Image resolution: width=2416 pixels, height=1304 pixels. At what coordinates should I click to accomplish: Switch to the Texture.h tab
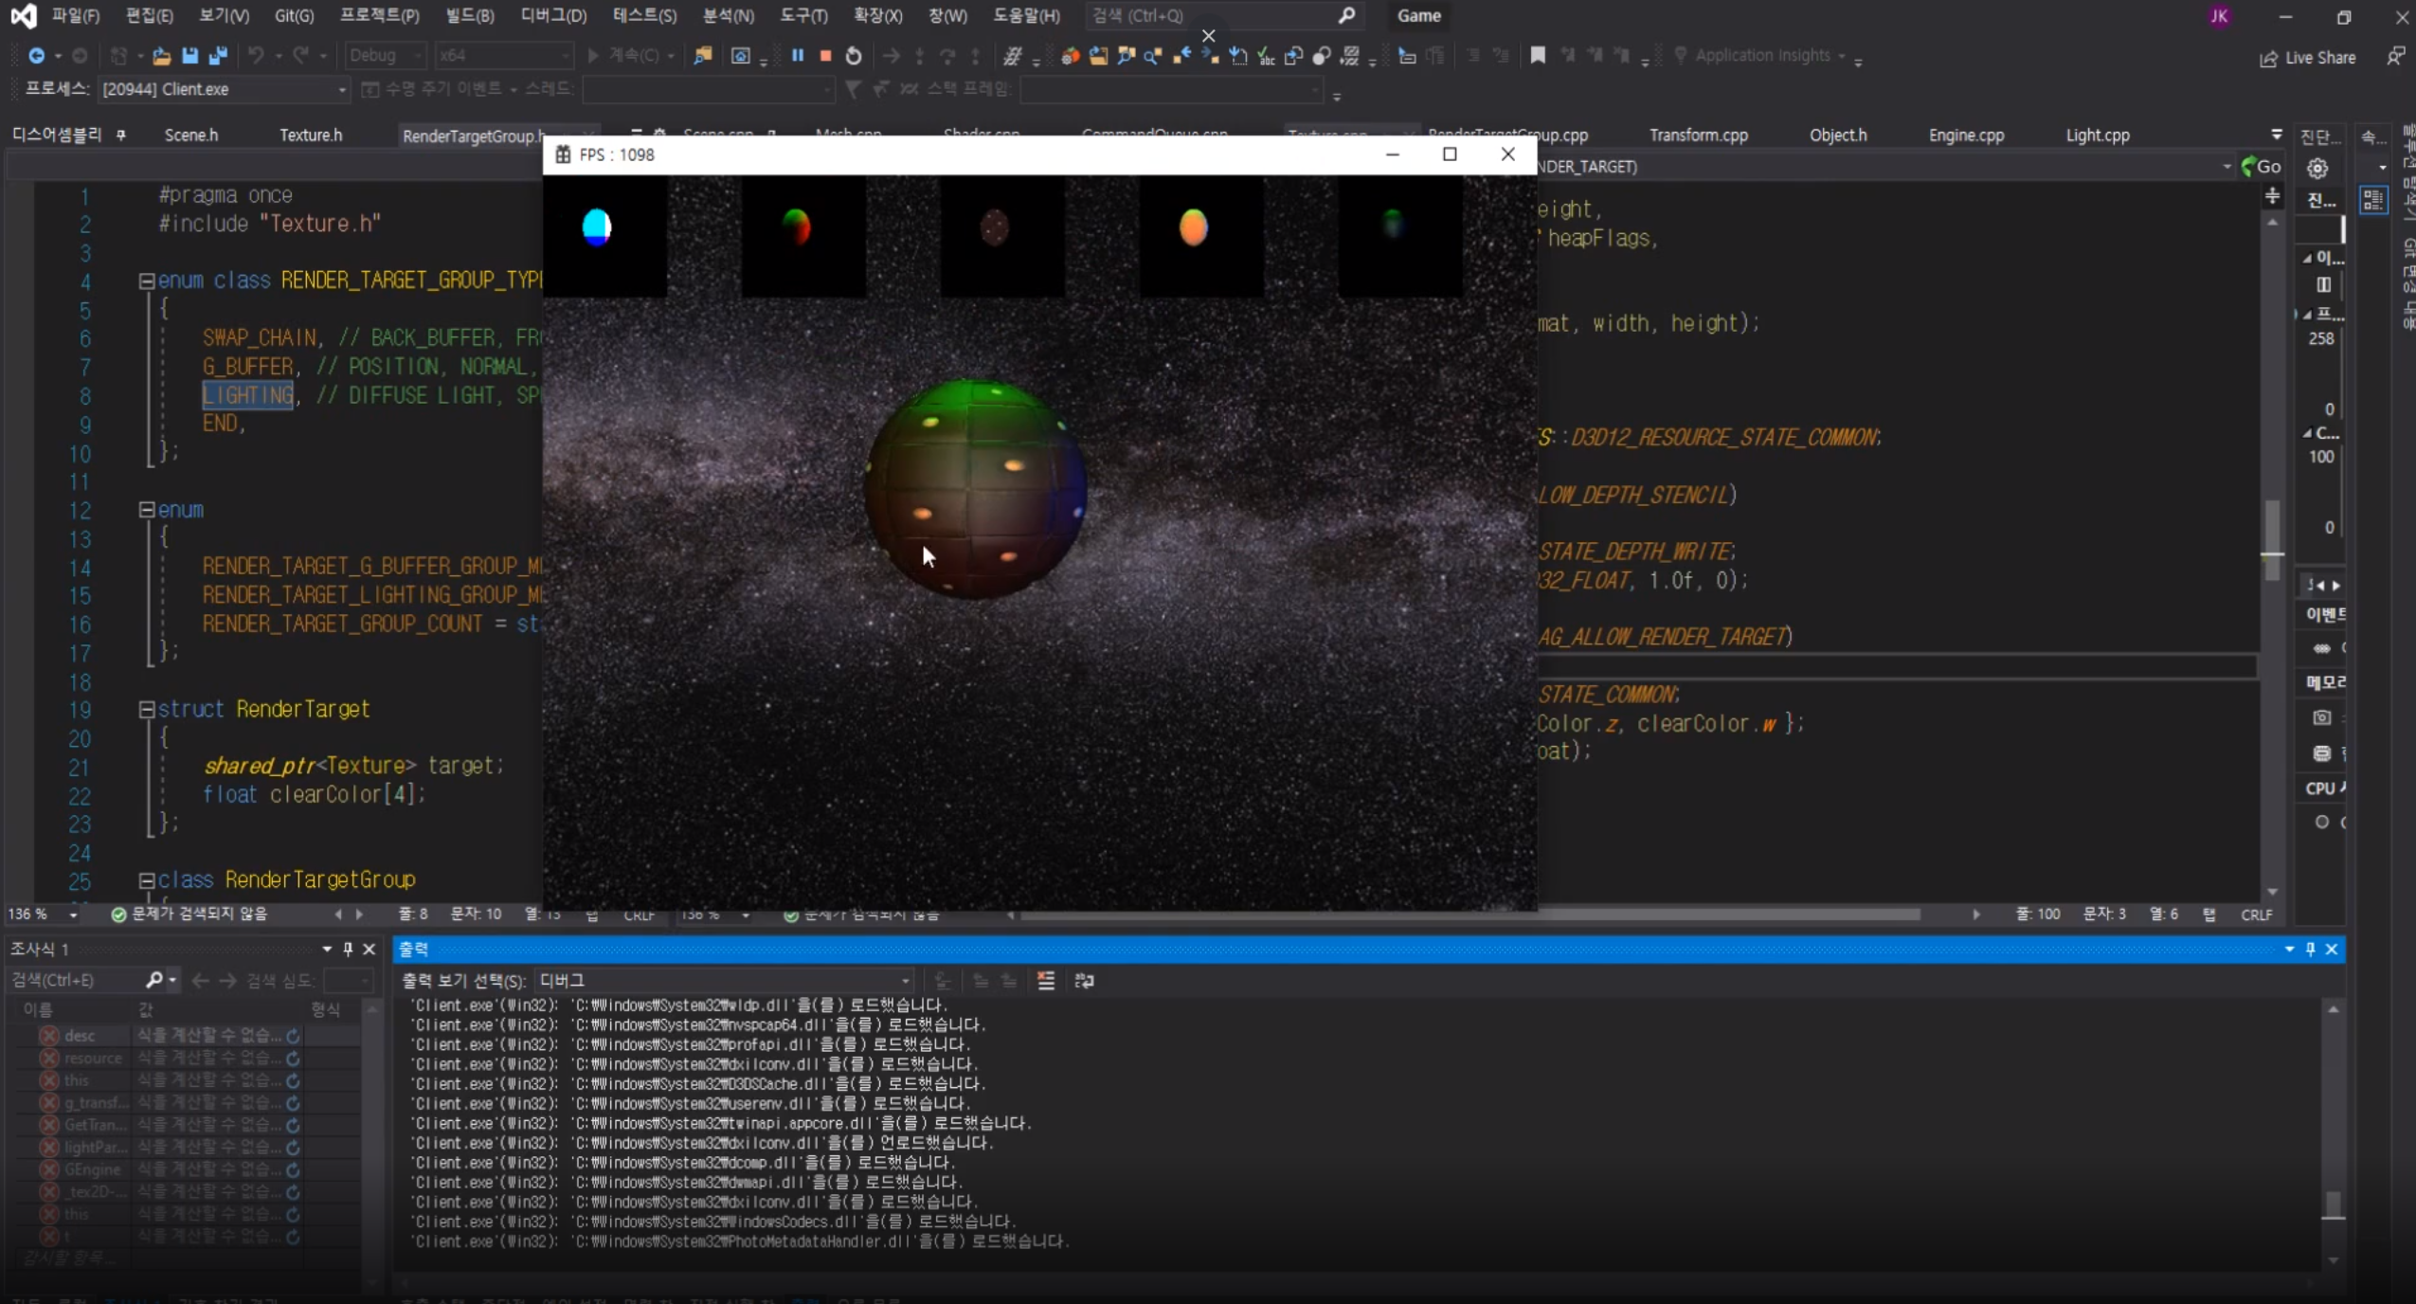click(311, 136)
